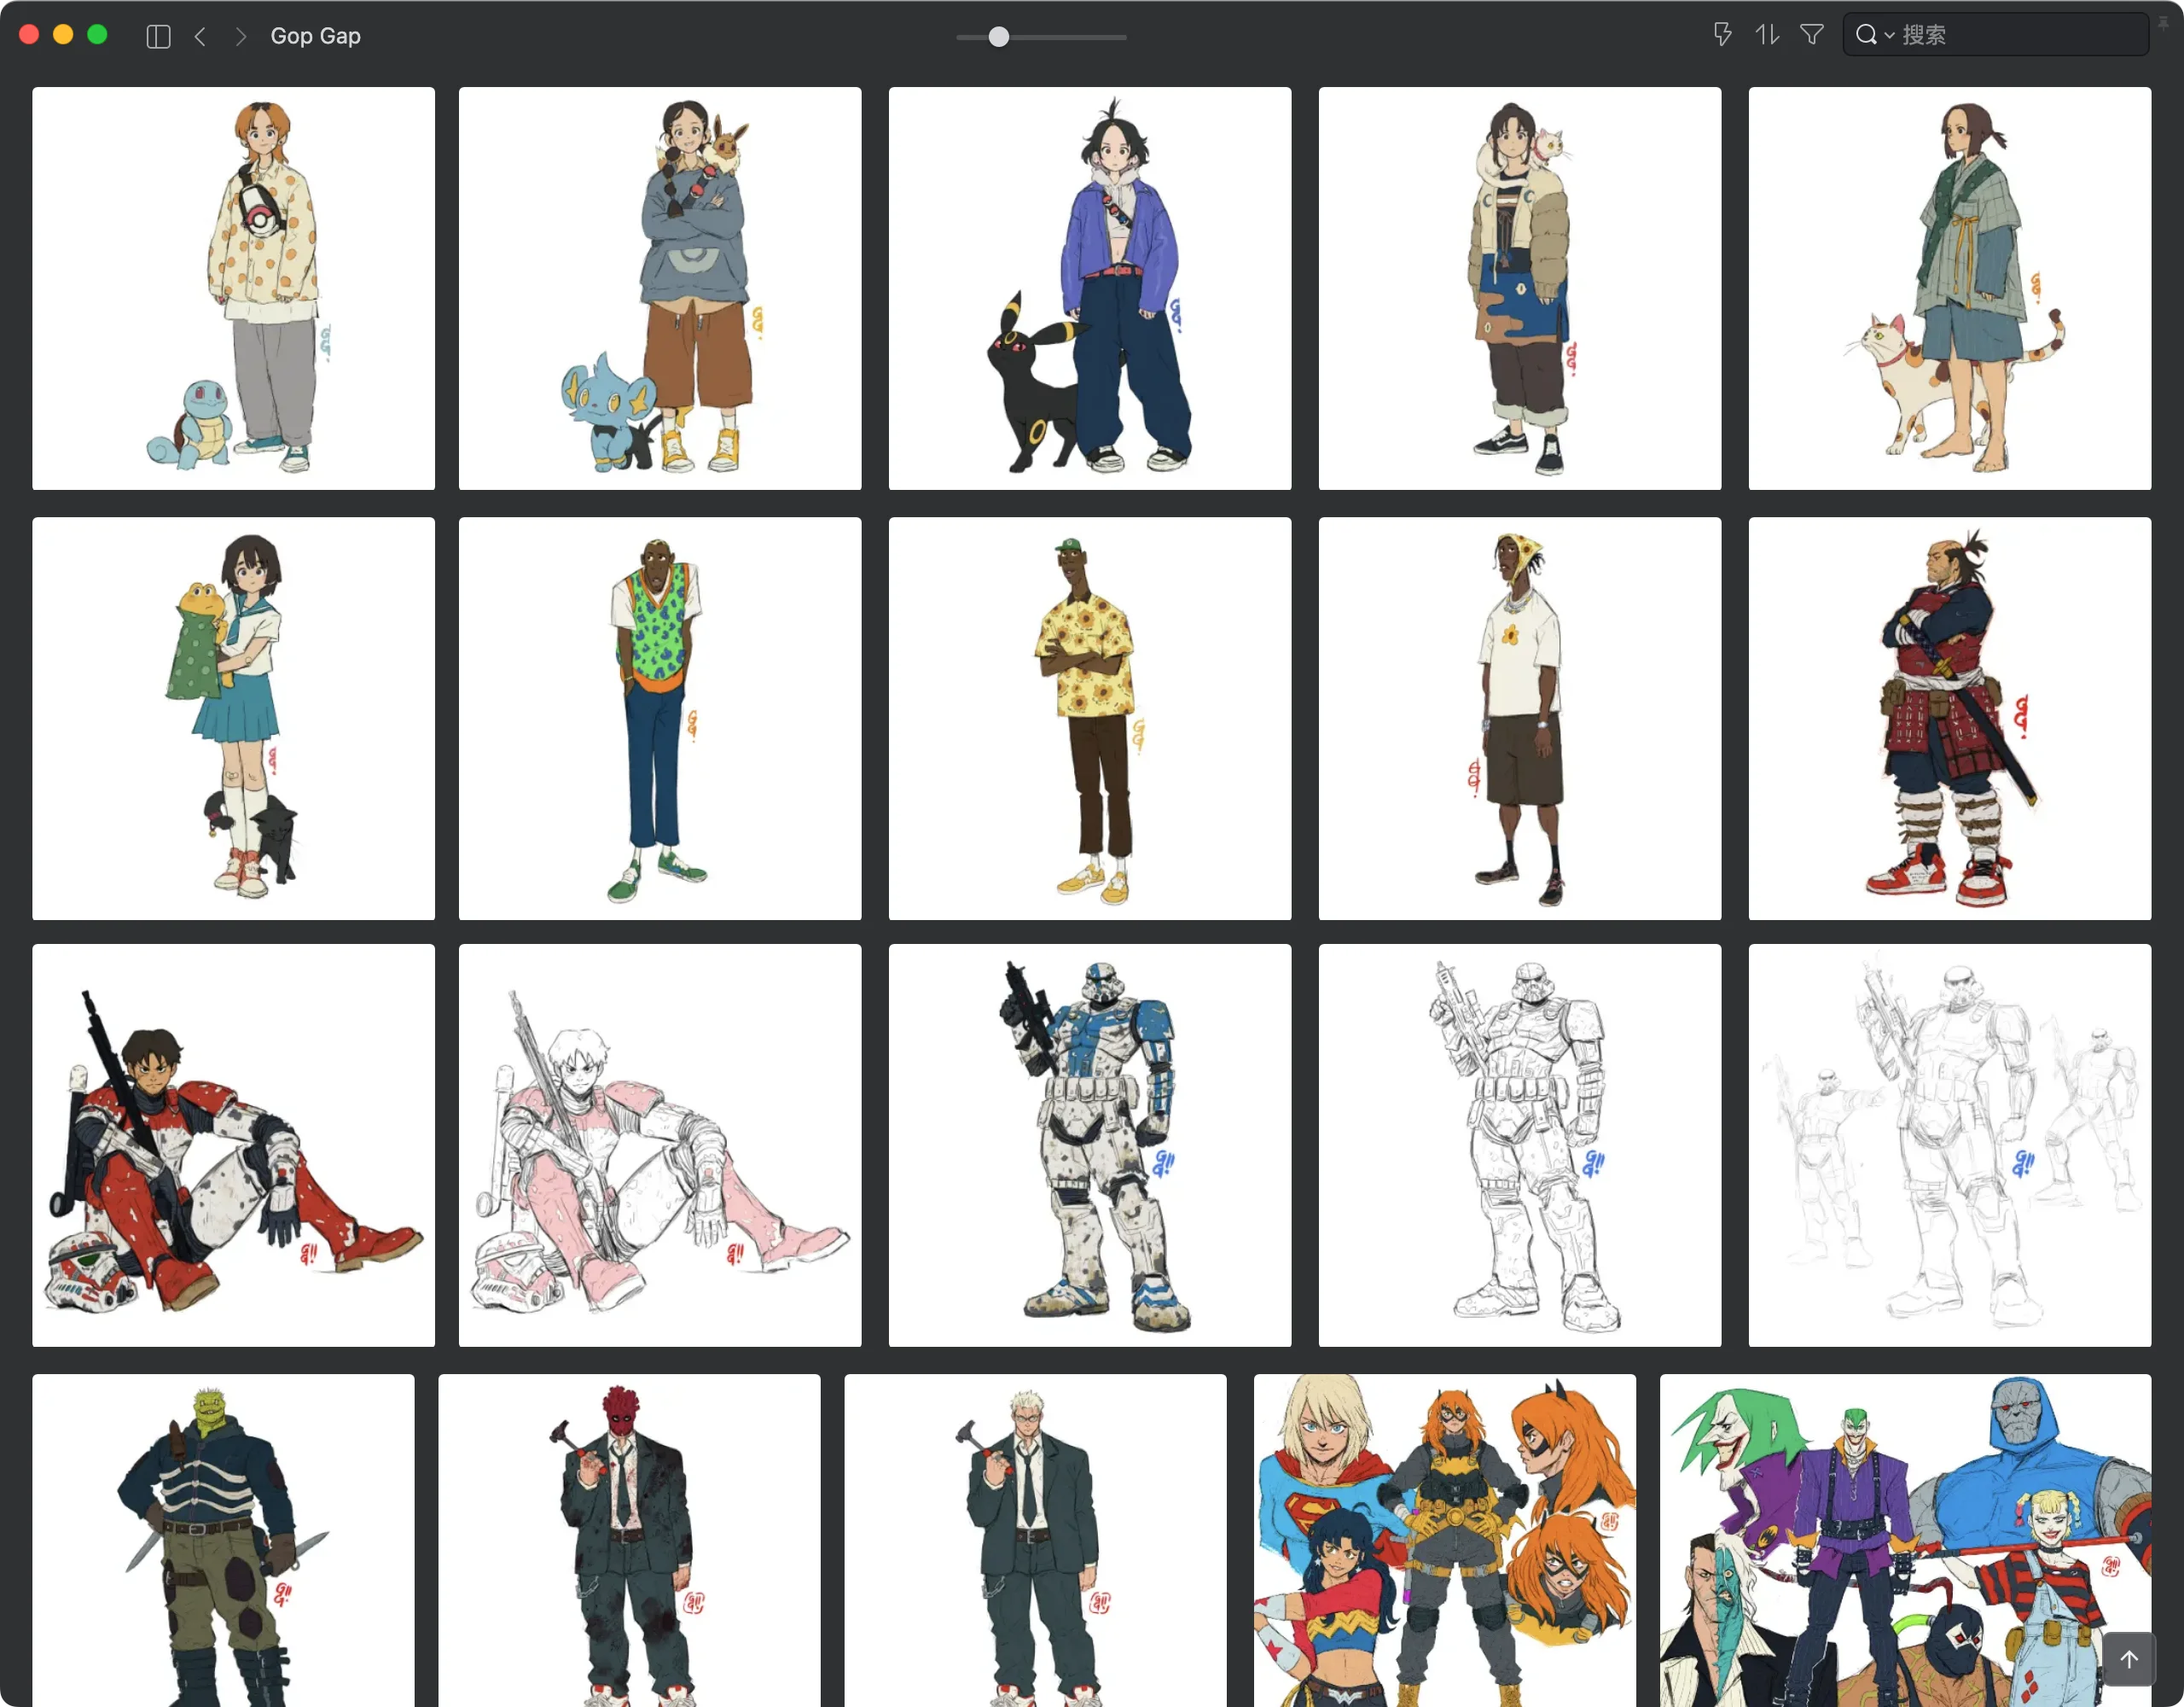Select man in white flower tee thumbnail
This screenshot has height=1707, width=2184.
pos(1520,719)
